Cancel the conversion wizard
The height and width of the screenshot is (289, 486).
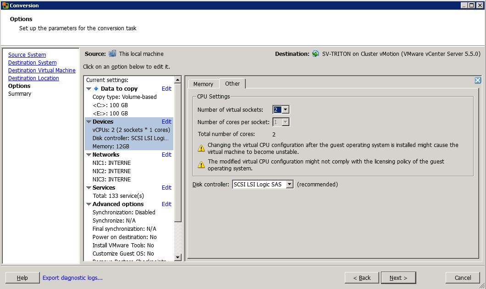[x=463, y=278]
